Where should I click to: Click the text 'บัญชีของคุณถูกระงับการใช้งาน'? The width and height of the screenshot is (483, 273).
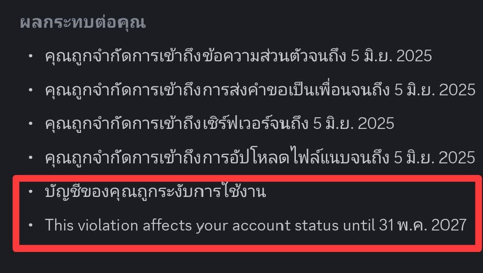155,192
